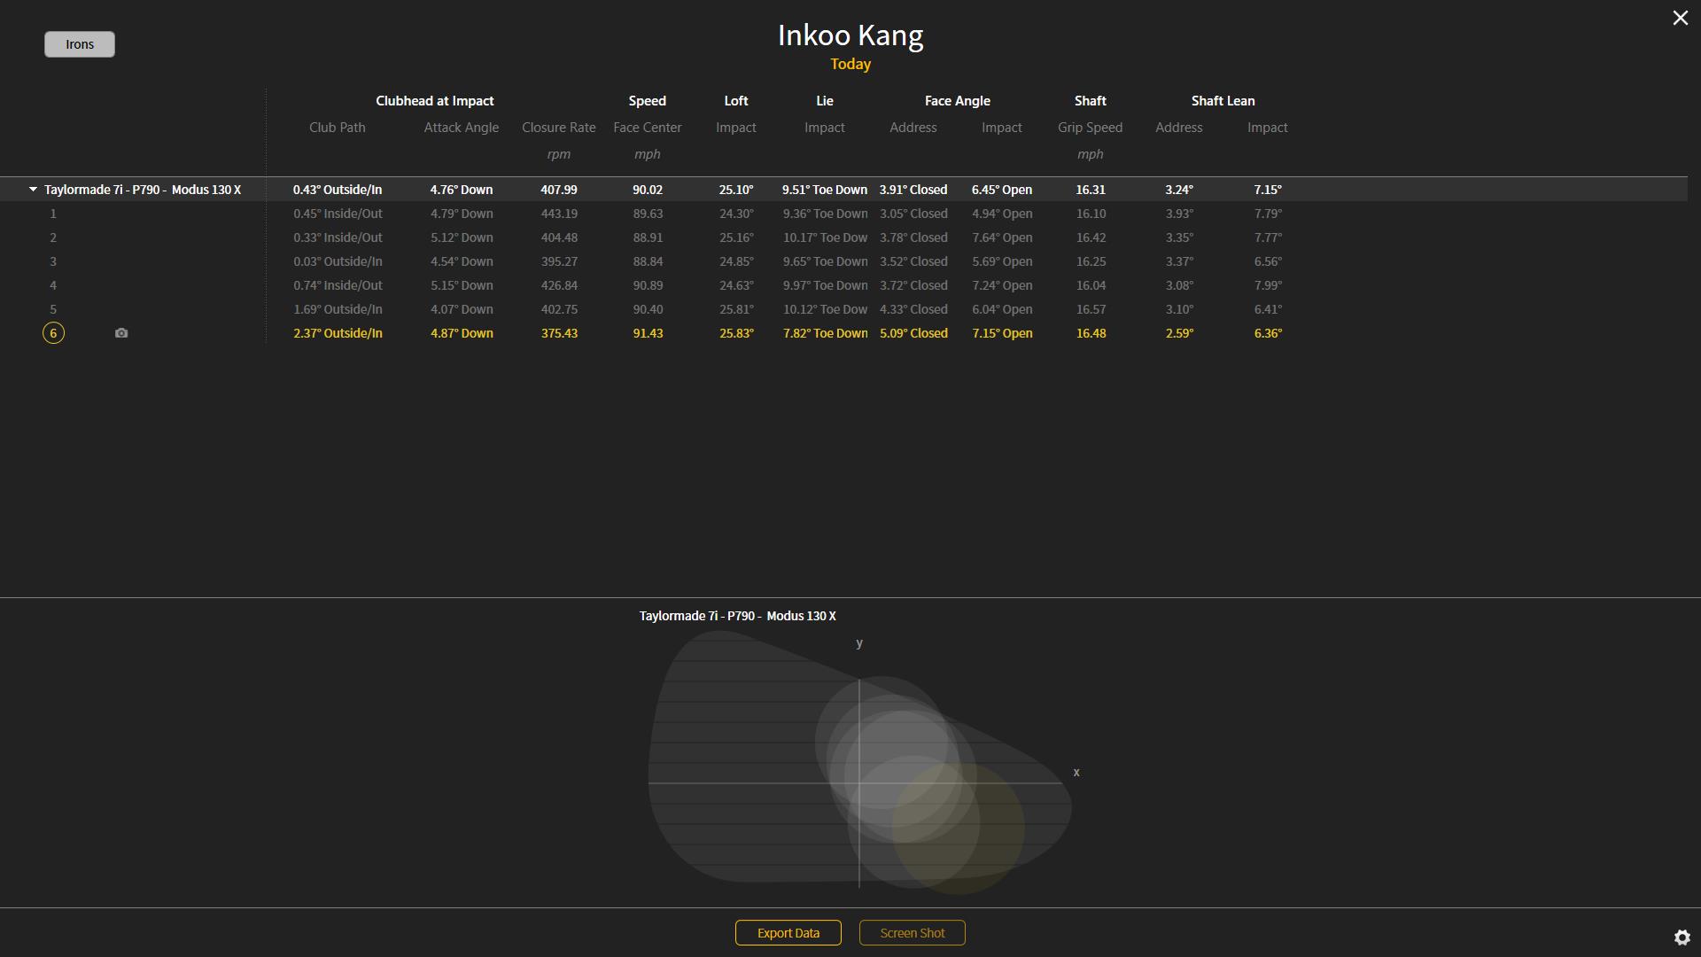The width and height of the screenshot is (1701, 957).
Task: Click the Face Angle group header
Action: [x=958, y=101]
